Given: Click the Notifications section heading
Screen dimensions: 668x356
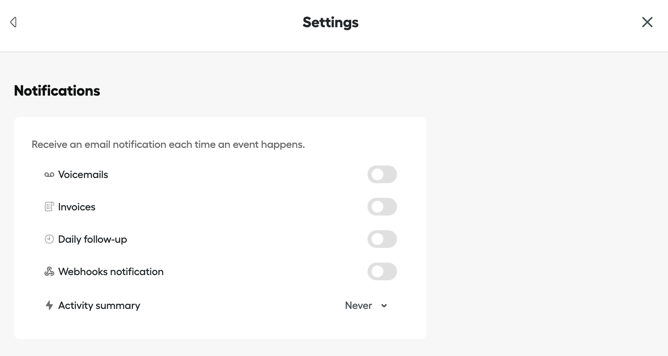Looking at the screenshot, I should 57,90.
